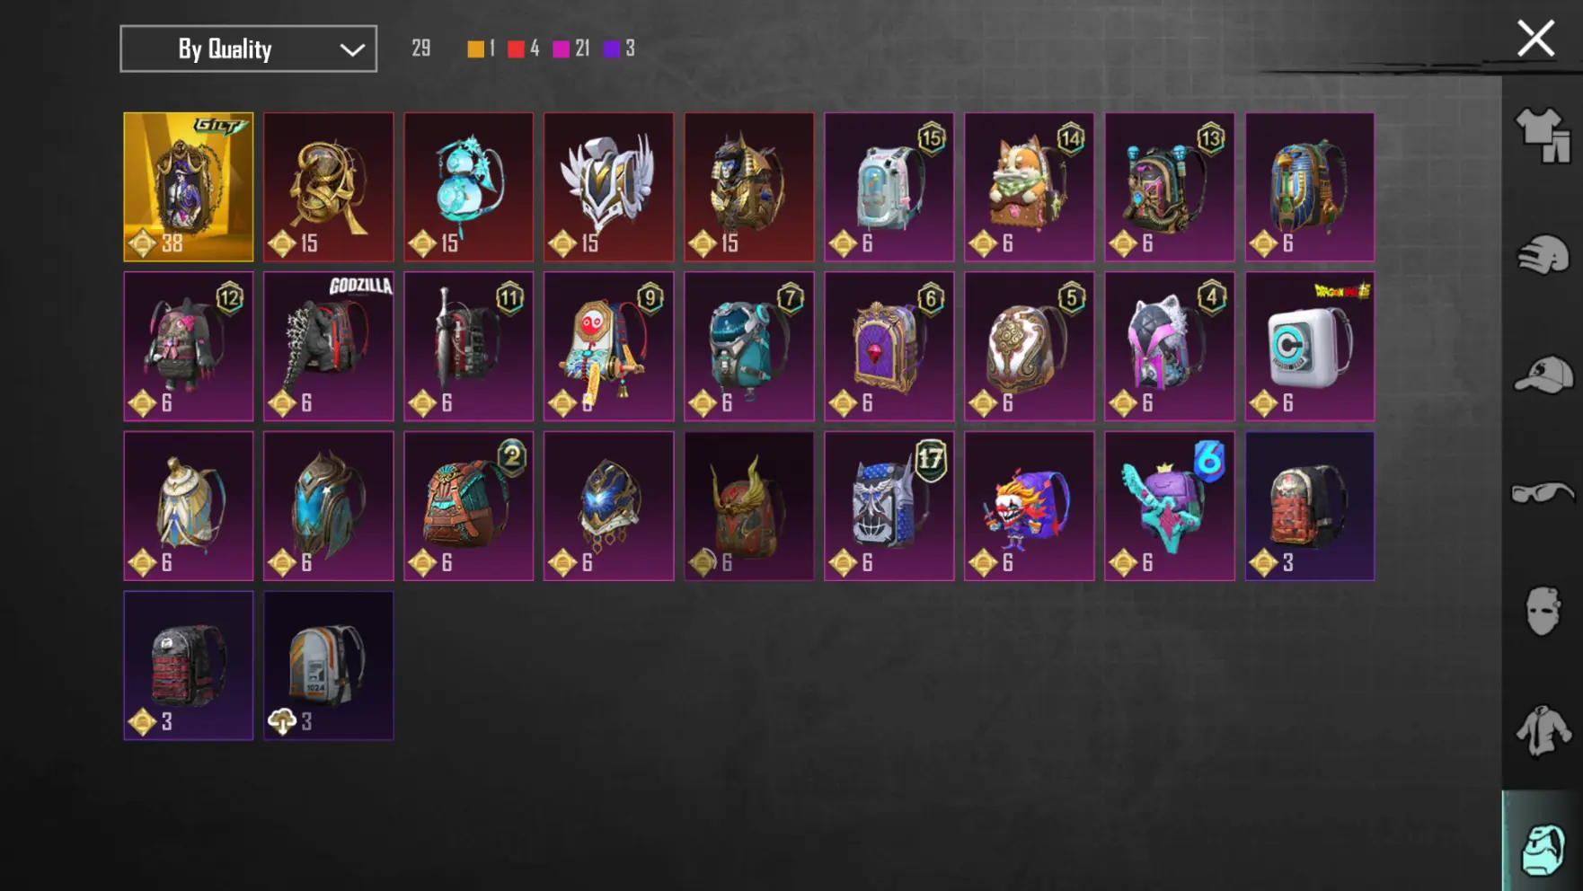Open the face mask category icon
The width and height of the screenshot is (1583, 891).
1543,612
